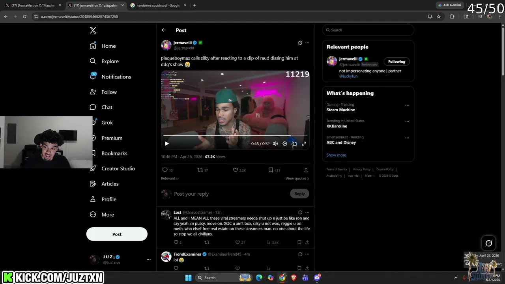Switch to DramaAlert browser tab
This screenshot has width=505, height=284.
point(33,6)
